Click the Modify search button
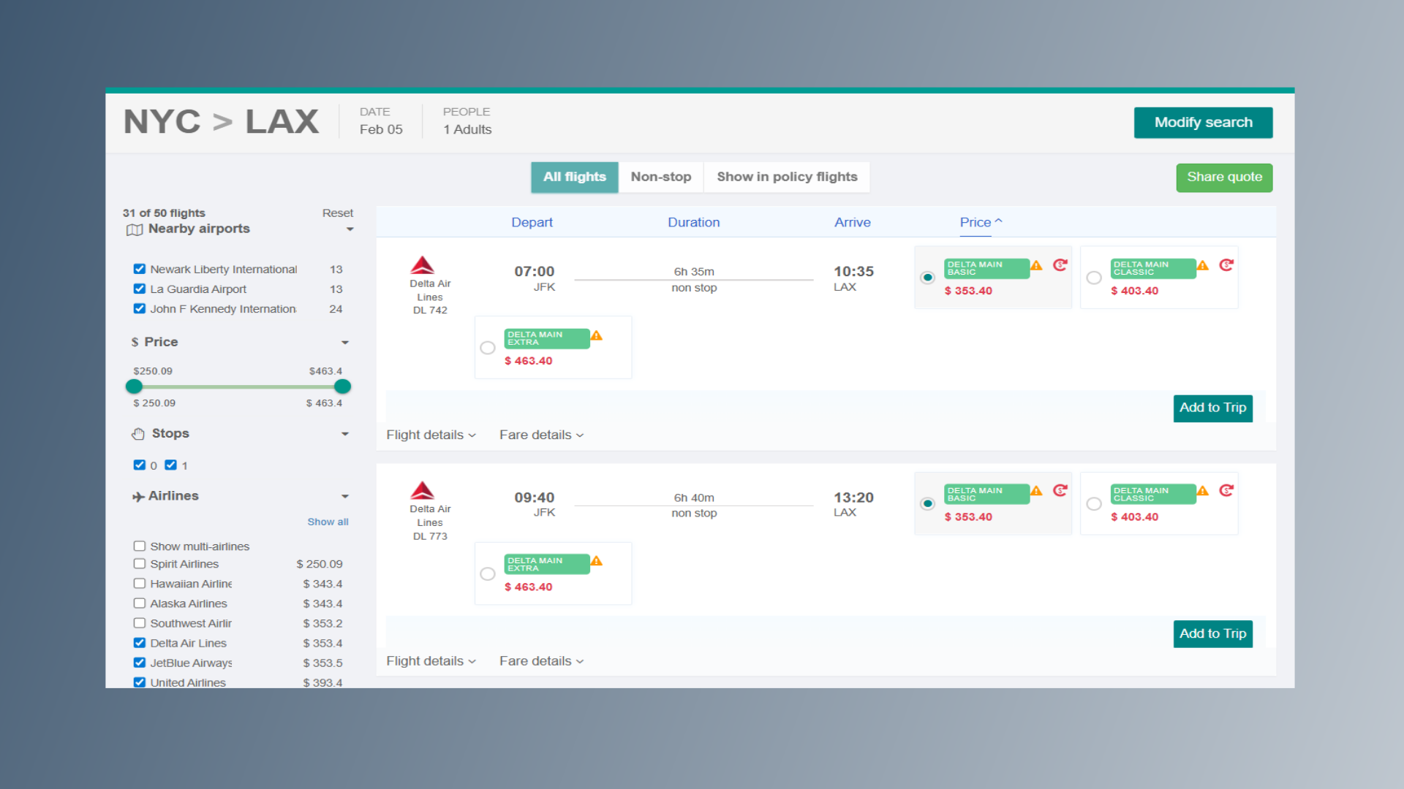 [x=1203, y=123]
